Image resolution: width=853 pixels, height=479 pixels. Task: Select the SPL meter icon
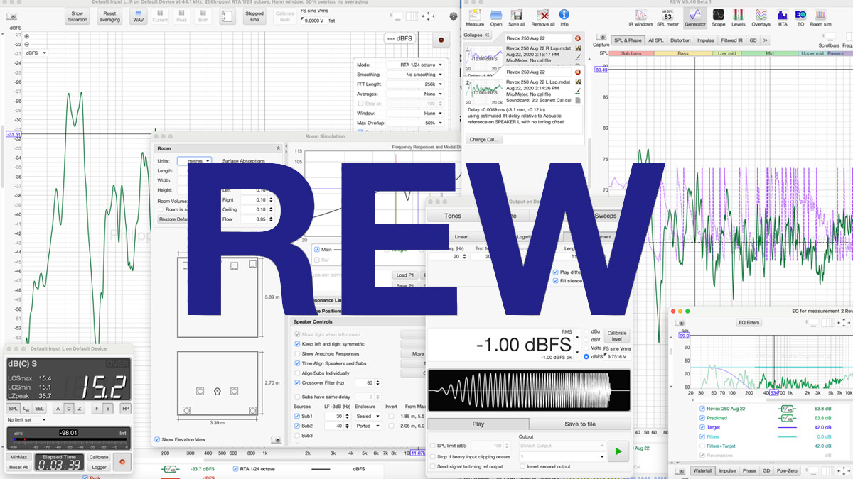tap(668, 14)
